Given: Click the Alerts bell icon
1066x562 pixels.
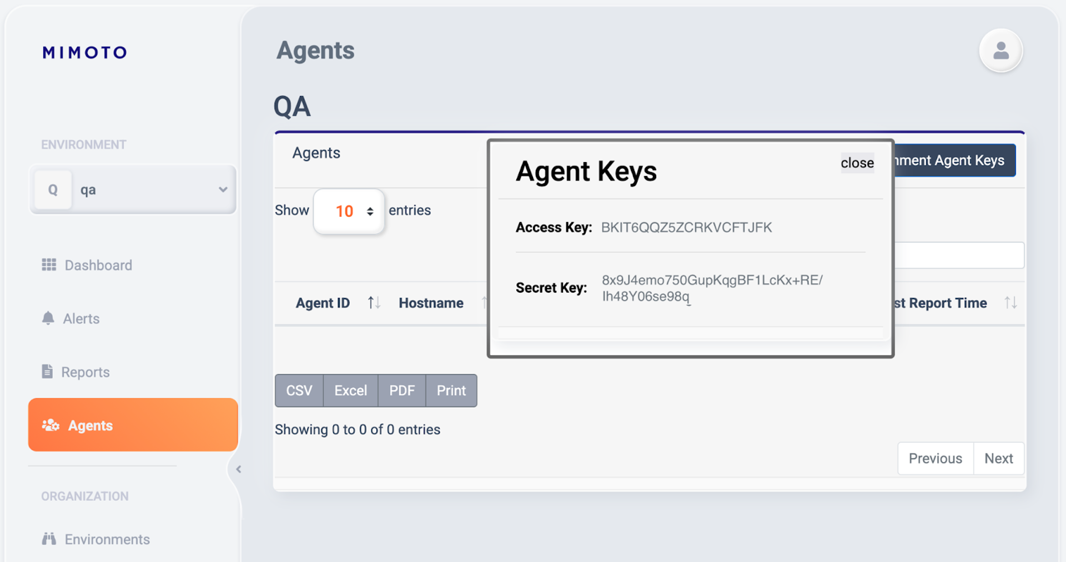Looking at the screenshot, I should coord(49,318).
